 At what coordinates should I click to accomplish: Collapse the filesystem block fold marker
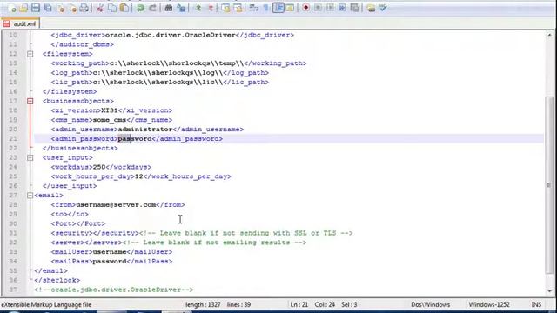[30, 54]
